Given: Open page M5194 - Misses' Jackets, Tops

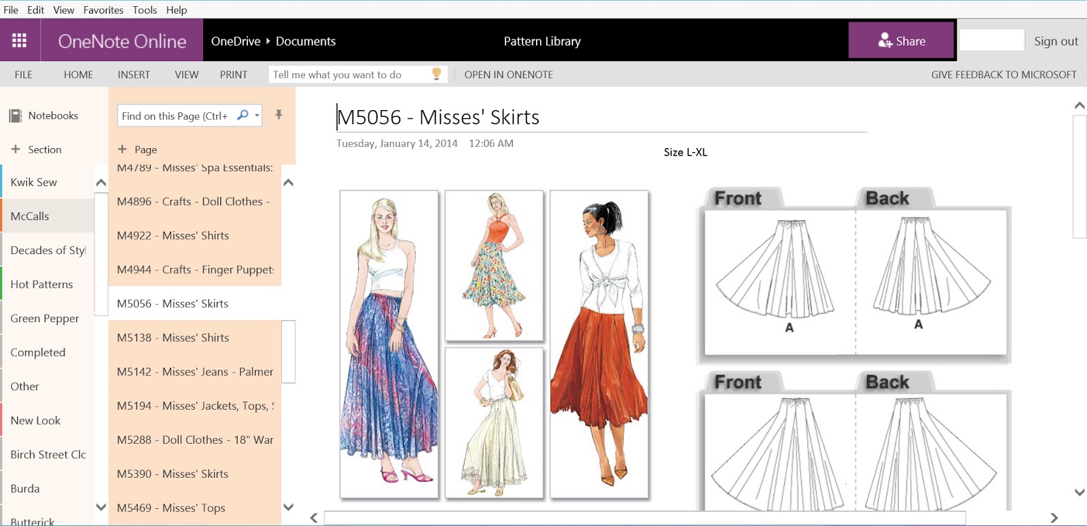Looking at the screenshot, I should point(195,405).
